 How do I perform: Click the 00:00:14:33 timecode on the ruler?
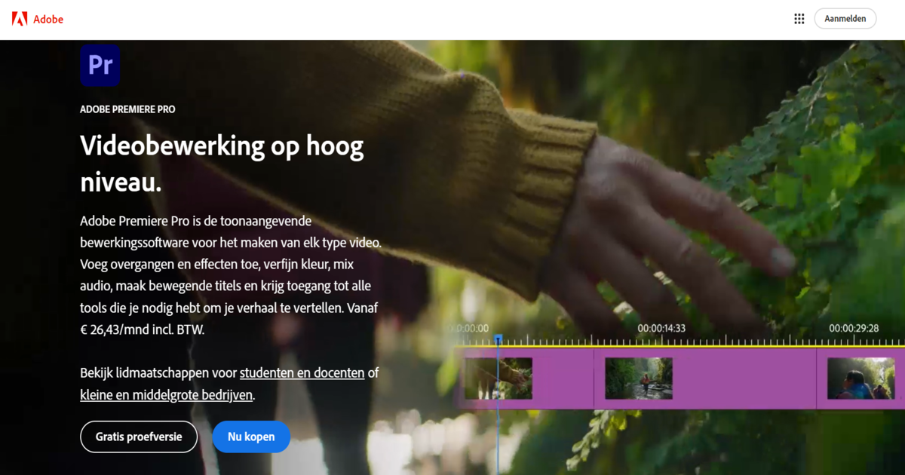661,328
